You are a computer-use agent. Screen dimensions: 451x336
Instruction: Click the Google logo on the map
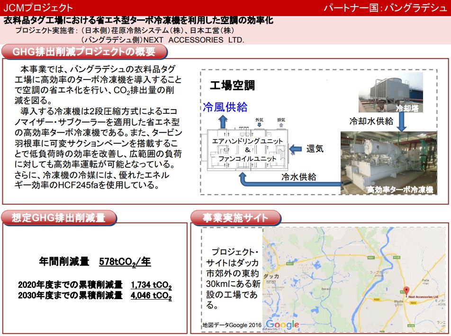(x=282, y=324)
